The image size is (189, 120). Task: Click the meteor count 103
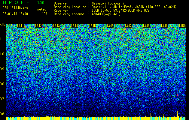click(44, 14)
